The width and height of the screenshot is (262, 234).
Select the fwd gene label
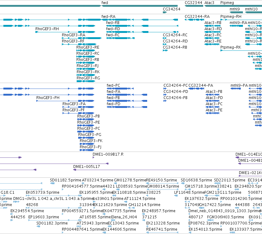pyautogui.click(x=105, y=3)
